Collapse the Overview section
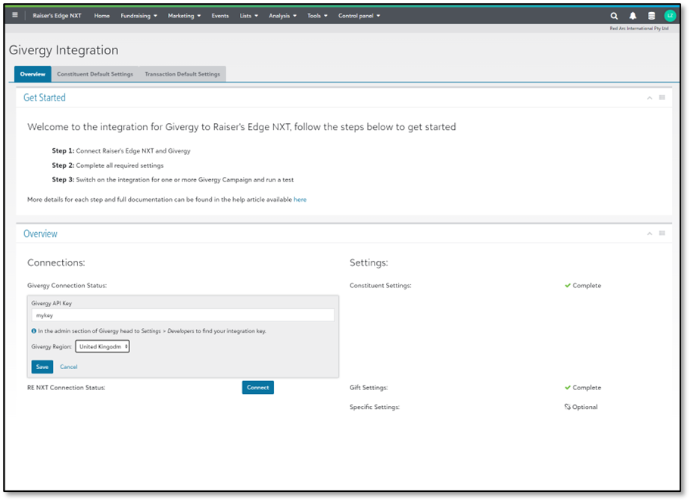The height and width of the screenshot is (502, 691). tap(649, 234)
